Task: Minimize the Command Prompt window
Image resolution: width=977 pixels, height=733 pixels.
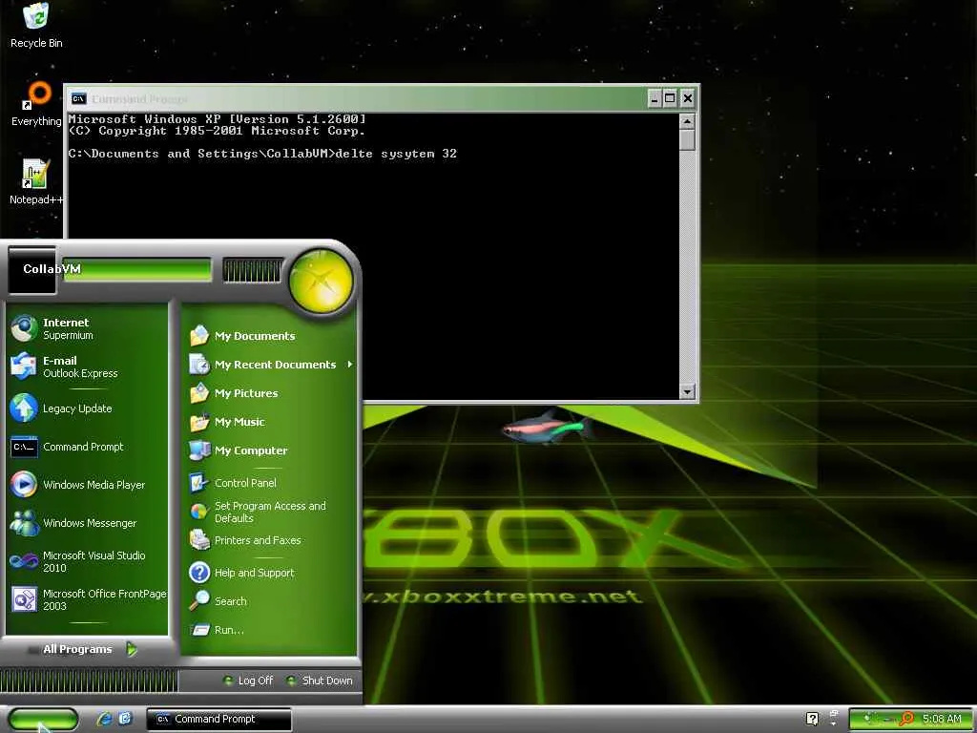Action: pyautogui.click(x=655, y=98)
